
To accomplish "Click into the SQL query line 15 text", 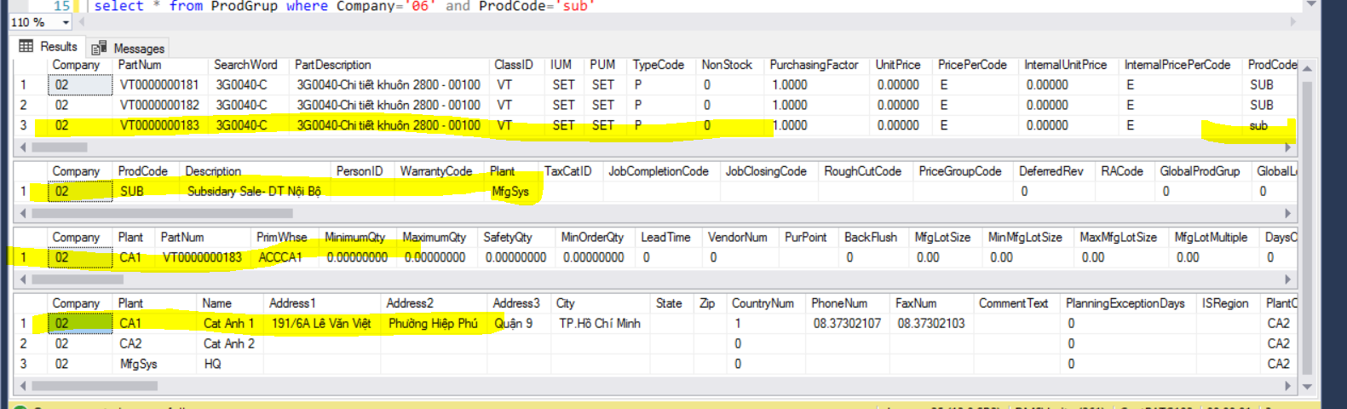I will [343, 6].
